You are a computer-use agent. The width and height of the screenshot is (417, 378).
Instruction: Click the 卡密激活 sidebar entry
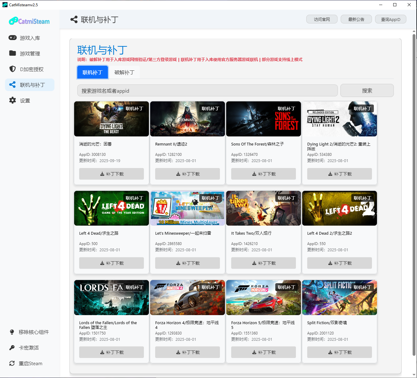pos(30,348)
